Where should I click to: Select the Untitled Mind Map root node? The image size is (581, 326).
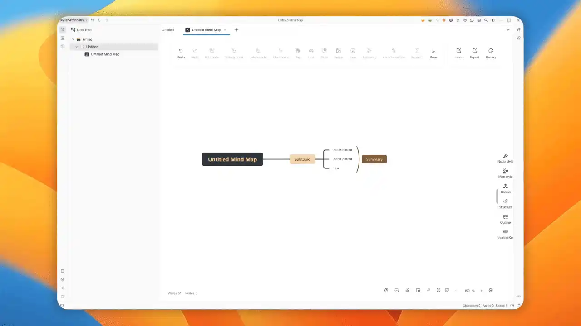(x=232, y=159)
